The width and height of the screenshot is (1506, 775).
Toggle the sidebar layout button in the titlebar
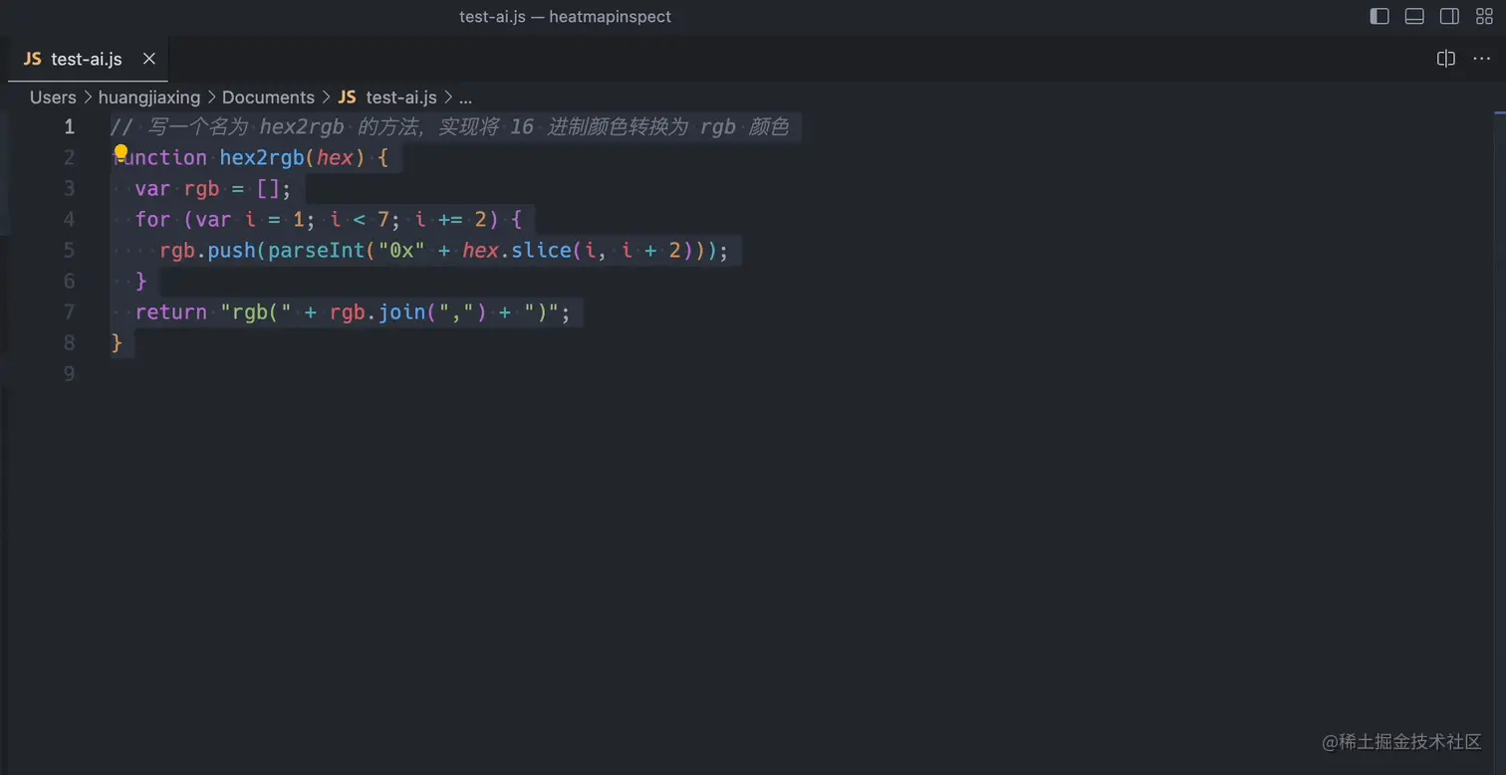pyautogui.click(x=1380, y=16)
